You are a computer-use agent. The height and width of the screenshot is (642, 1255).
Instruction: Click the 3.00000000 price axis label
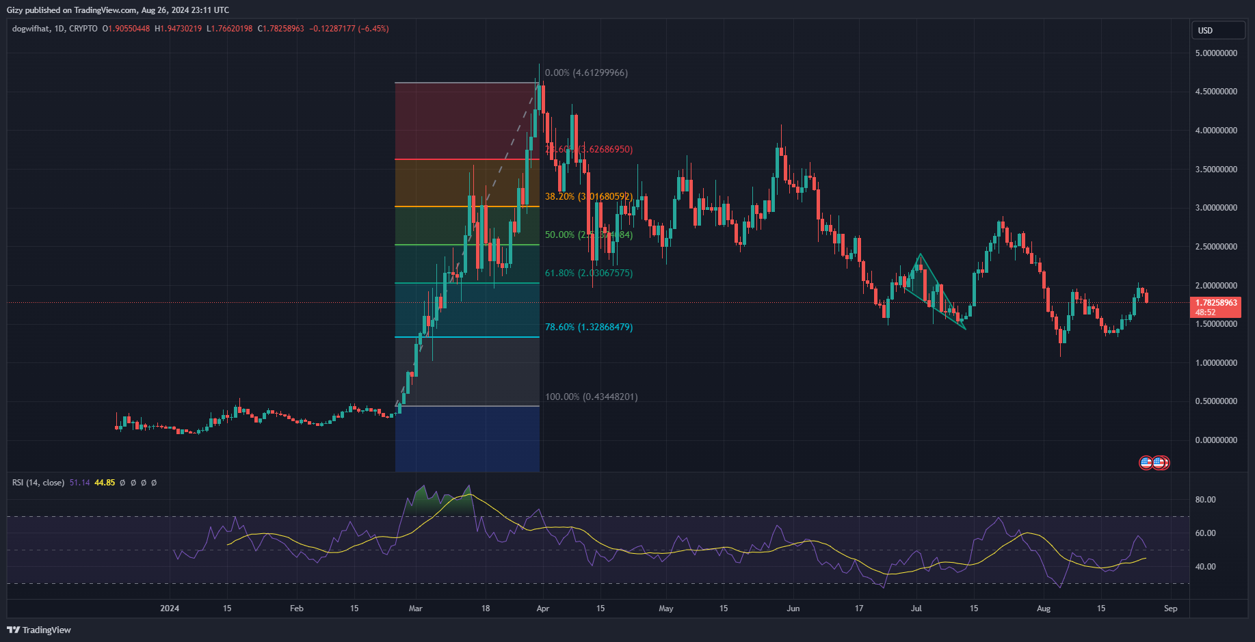pos(1216,208)
